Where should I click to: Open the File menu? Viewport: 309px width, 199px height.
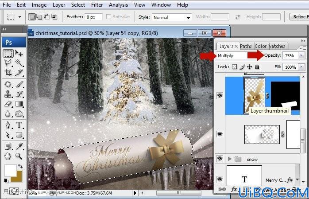[7, 5]
